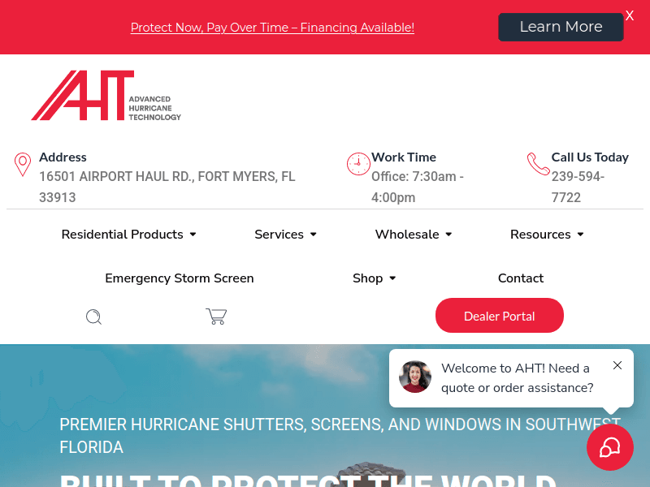Open the Shop dropdown menu
Screen dimensions: 650x487
tap(374, 278)
